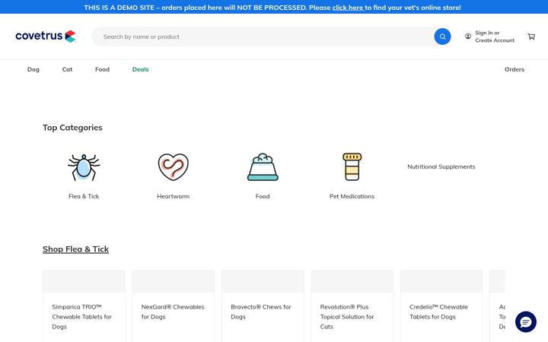The height and width of the screenshot is (342, 548).
Task: Open the chat bubble widget
Action: click(x=526, y=321)
